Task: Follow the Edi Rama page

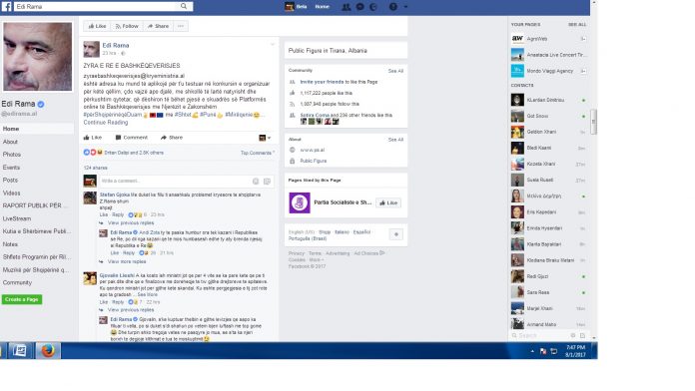Action: click(127, 26)
